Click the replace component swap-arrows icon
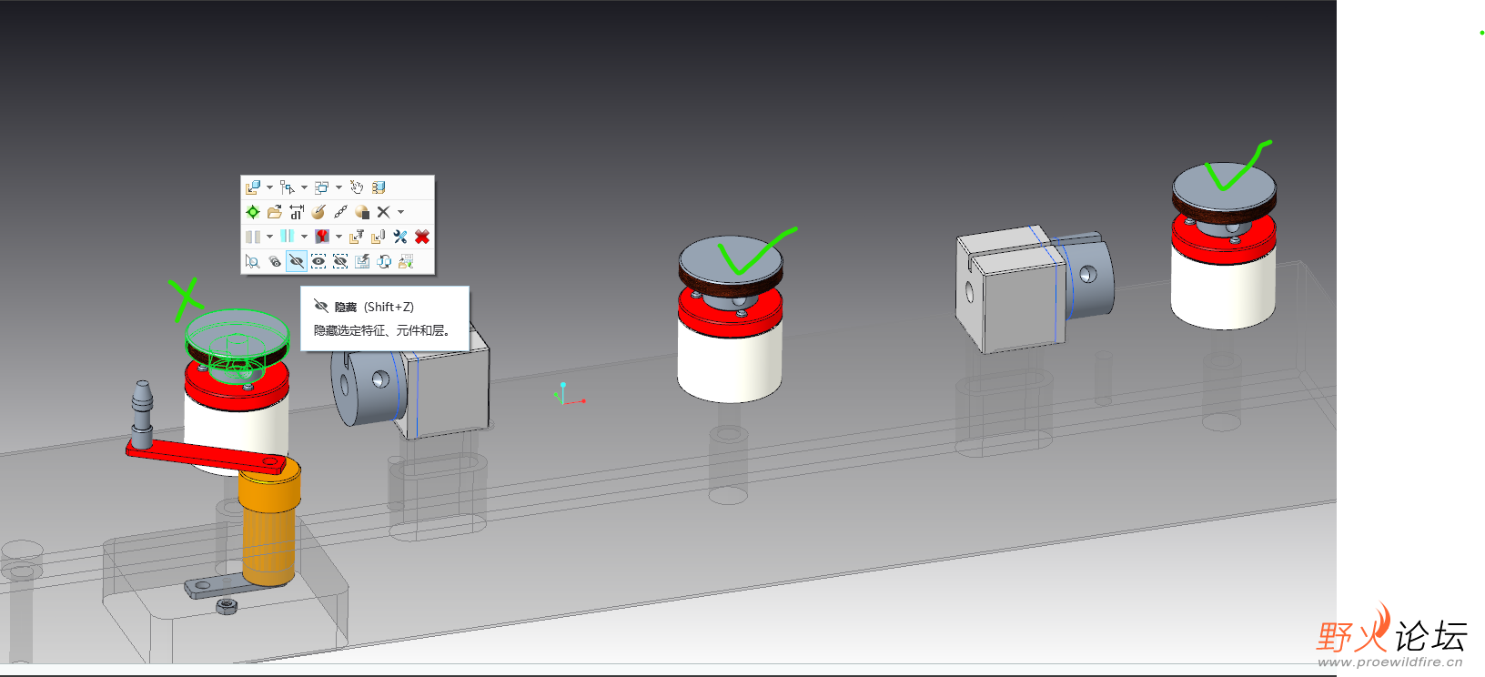Screen dimensions: 1485x677 (384, 261)
